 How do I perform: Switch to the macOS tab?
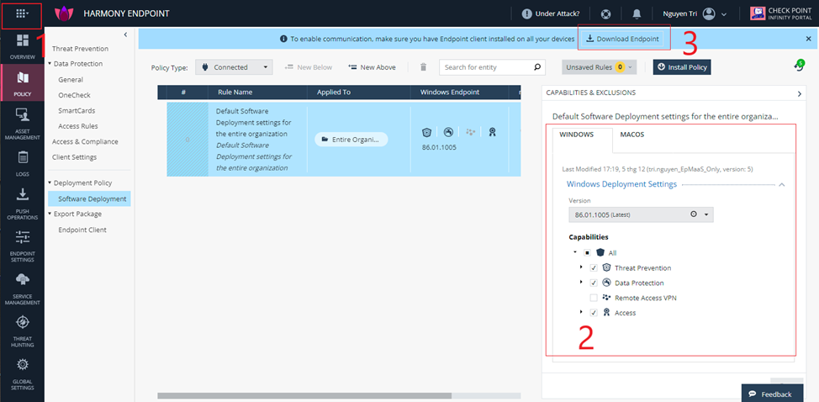point(632,135)
